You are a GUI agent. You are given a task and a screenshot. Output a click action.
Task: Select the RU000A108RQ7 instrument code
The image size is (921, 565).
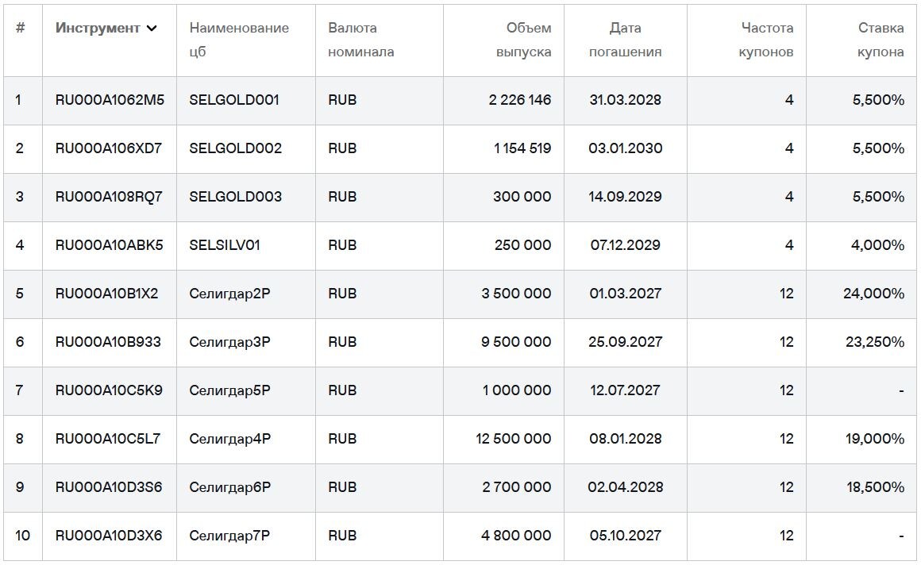click(x=109, y=197)
